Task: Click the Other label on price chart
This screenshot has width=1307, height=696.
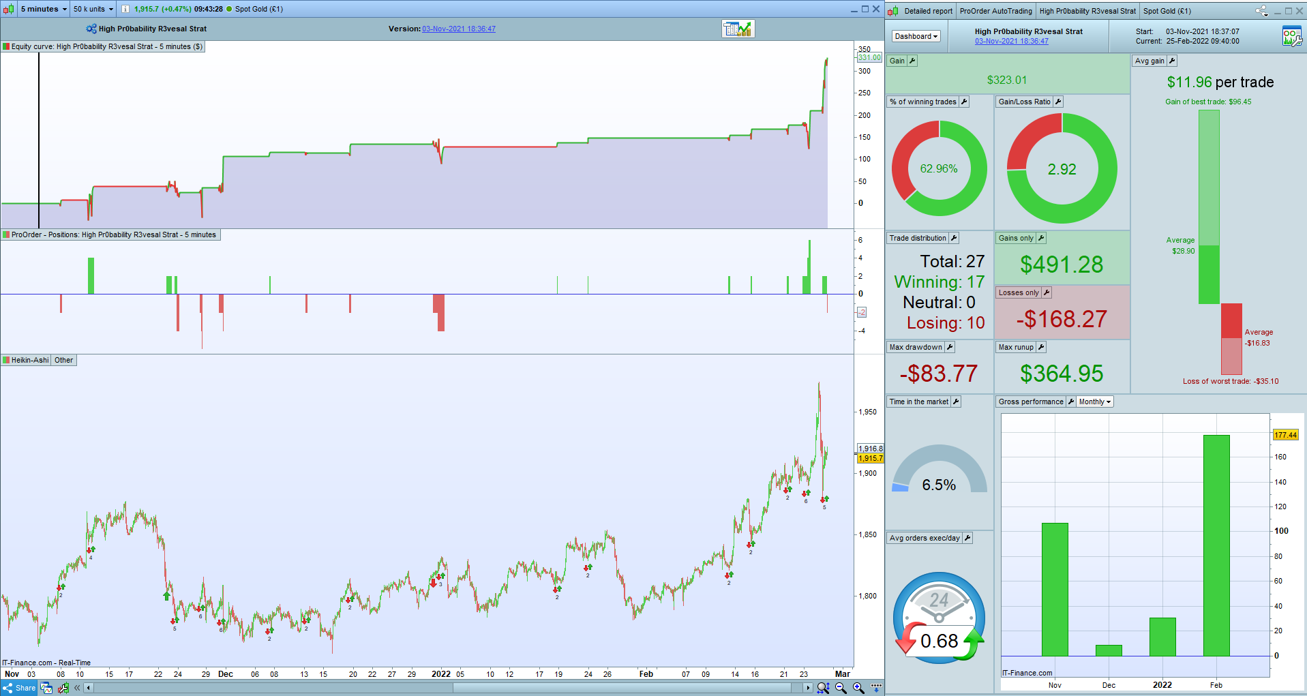Action: 64,360
